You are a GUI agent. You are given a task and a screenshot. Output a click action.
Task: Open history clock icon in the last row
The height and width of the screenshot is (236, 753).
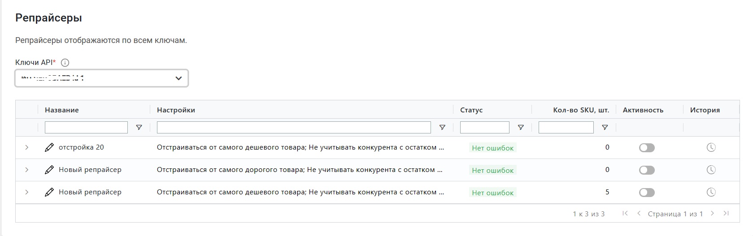pyautogui.click(x=711, y=192)
